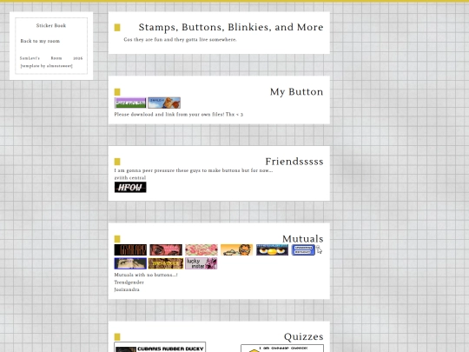The image size is (469, 352).
Task: Open the almostsweet template credit link
Action: point(46,66)
